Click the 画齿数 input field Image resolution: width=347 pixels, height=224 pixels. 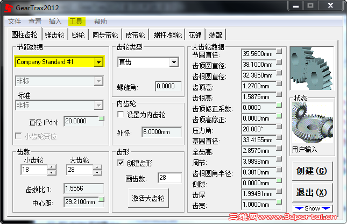(x=170, y=178)
